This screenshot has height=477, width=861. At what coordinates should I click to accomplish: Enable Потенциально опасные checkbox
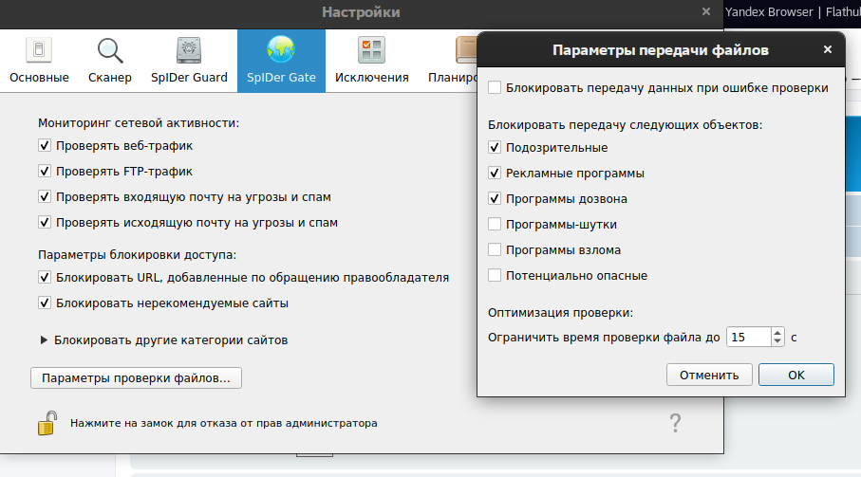495,275
